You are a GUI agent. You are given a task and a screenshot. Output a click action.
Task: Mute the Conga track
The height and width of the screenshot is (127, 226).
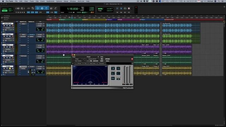click(x=13, y=68)
